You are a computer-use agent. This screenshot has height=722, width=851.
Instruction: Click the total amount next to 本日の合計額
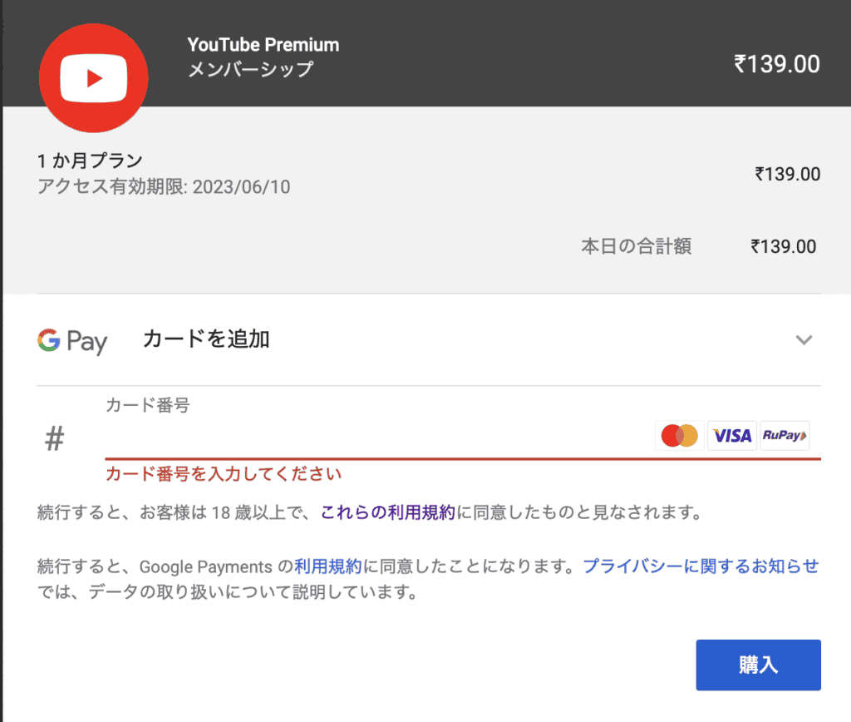coord(783,247)
